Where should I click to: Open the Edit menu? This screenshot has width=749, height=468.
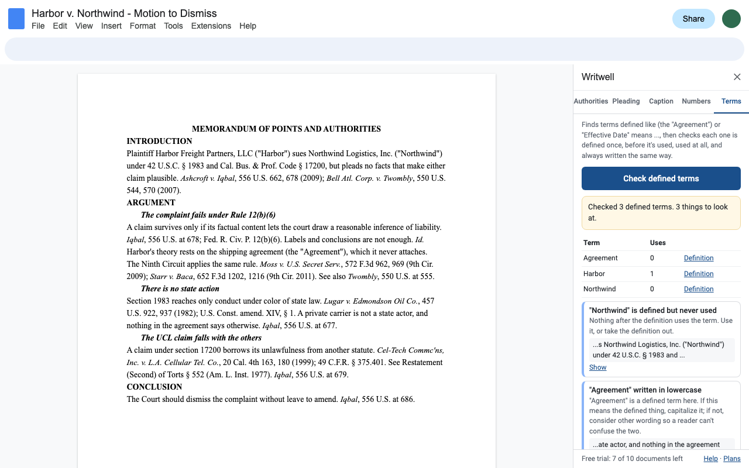click(x=60, y=26)
